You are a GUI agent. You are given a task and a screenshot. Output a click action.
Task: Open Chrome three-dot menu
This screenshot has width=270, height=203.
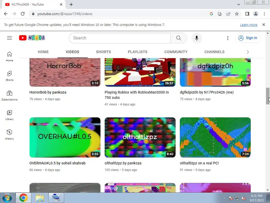(264, 14)
